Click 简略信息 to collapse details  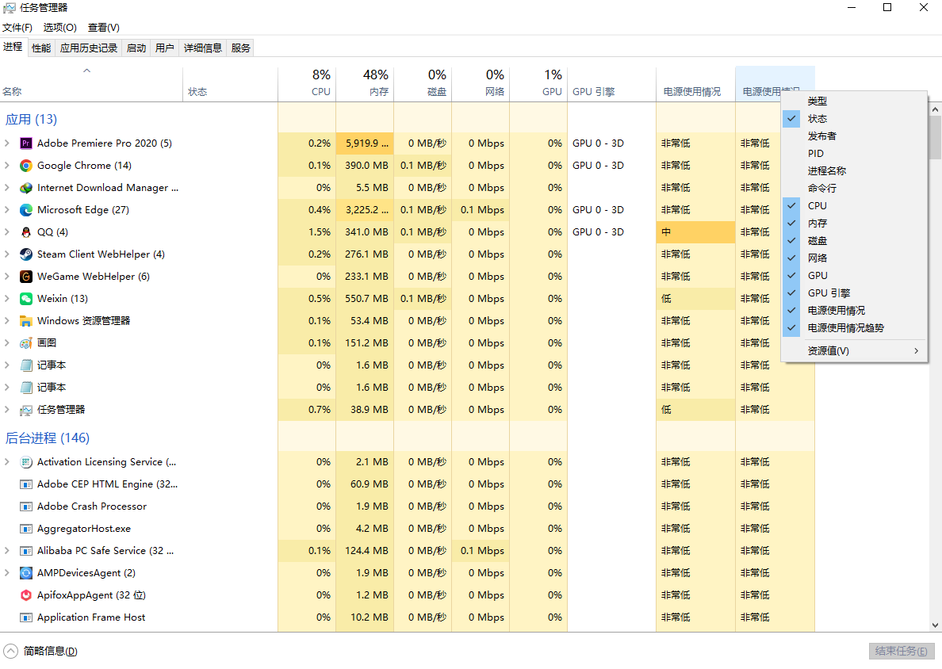(50, 652)
